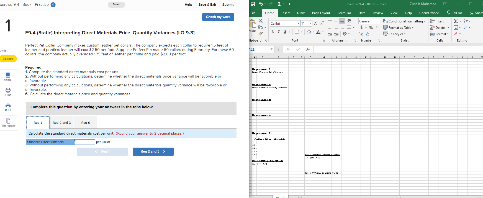Image resolution: width=483 pixels, height=198 pixels.
Task: Click the Clear eraser icon in Editing
Action: (456, 34)
